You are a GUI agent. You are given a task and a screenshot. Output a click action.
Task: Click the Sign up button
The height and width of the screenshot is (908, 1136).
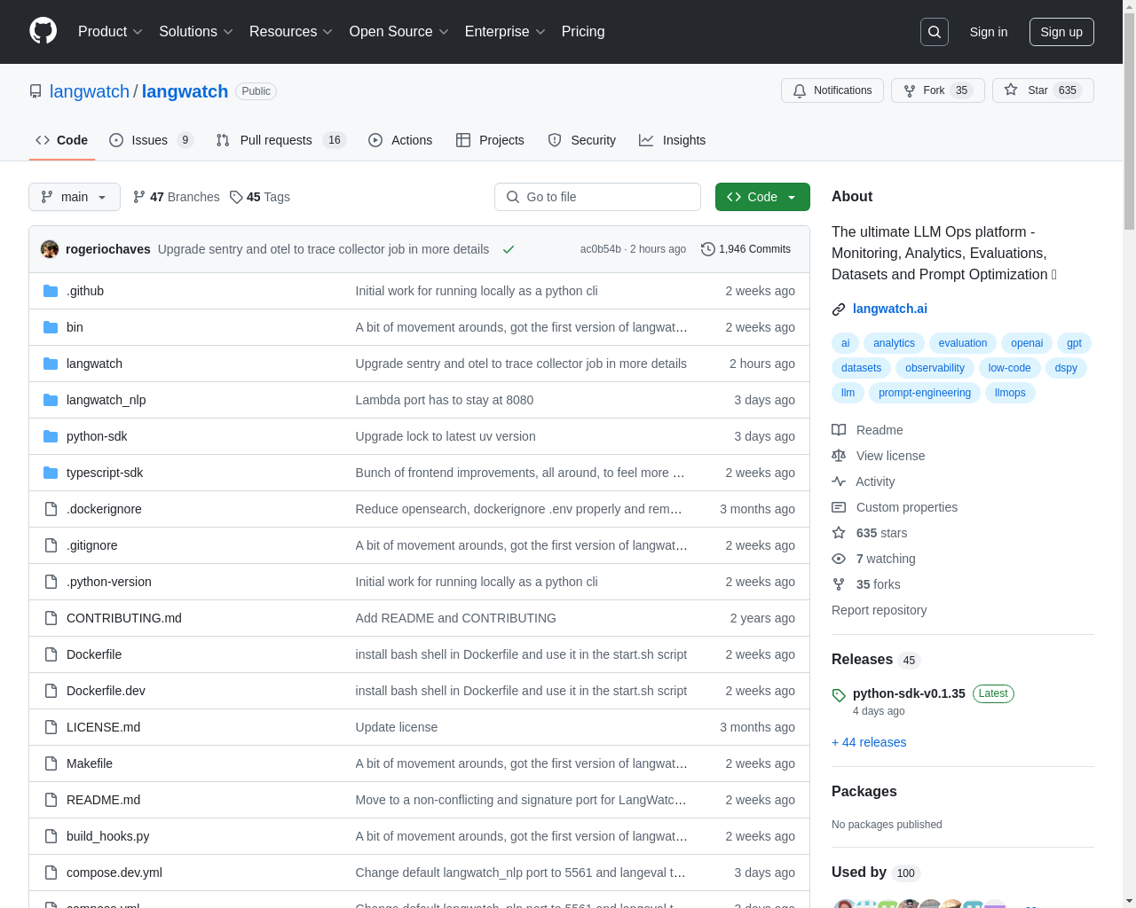pos(1061,32)
